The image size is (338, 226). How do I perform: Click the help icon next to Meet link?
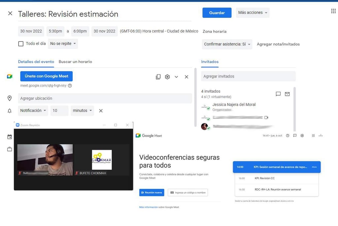click(x=70, y=86)
